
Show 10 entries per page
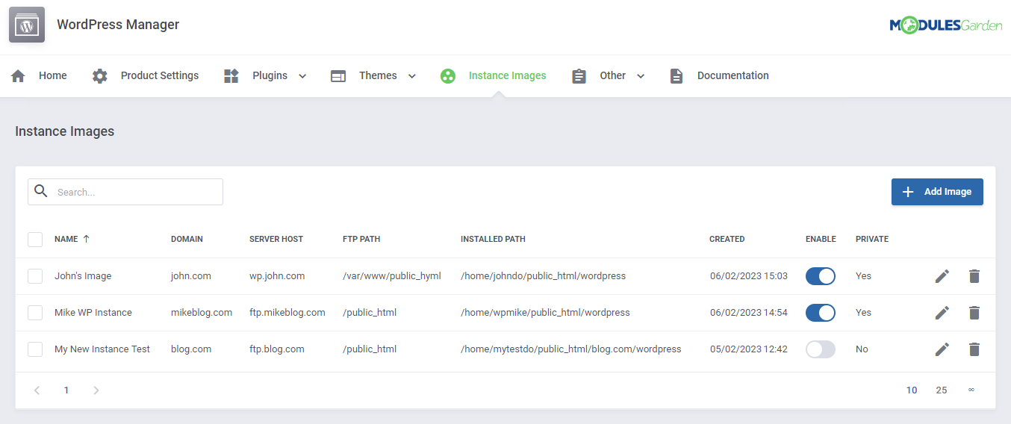(912, 390)
